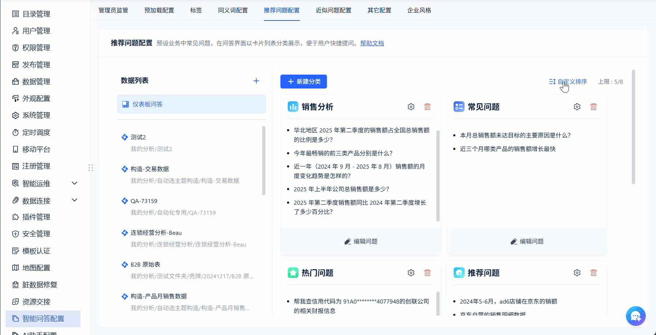This screenshot has width=656, height=335.
Task: Open 自定义排序 sorting option
Action: pos(568,82)
